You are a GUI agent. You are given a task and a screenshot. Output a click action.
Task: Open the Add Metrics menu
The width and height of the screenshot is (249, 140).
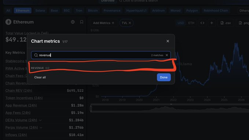(x=103, y=23)
